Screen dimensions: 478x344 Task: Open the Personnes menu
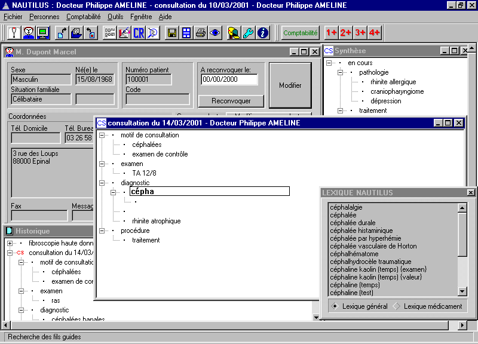44,17
